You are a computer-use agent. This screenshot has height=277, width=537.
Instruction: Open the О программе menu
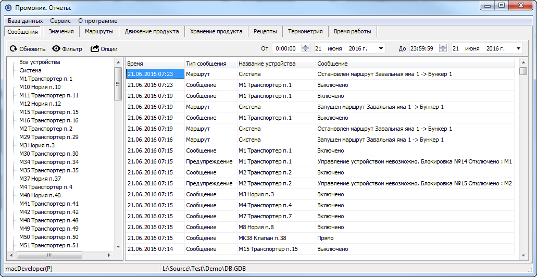tap(97, 21)
